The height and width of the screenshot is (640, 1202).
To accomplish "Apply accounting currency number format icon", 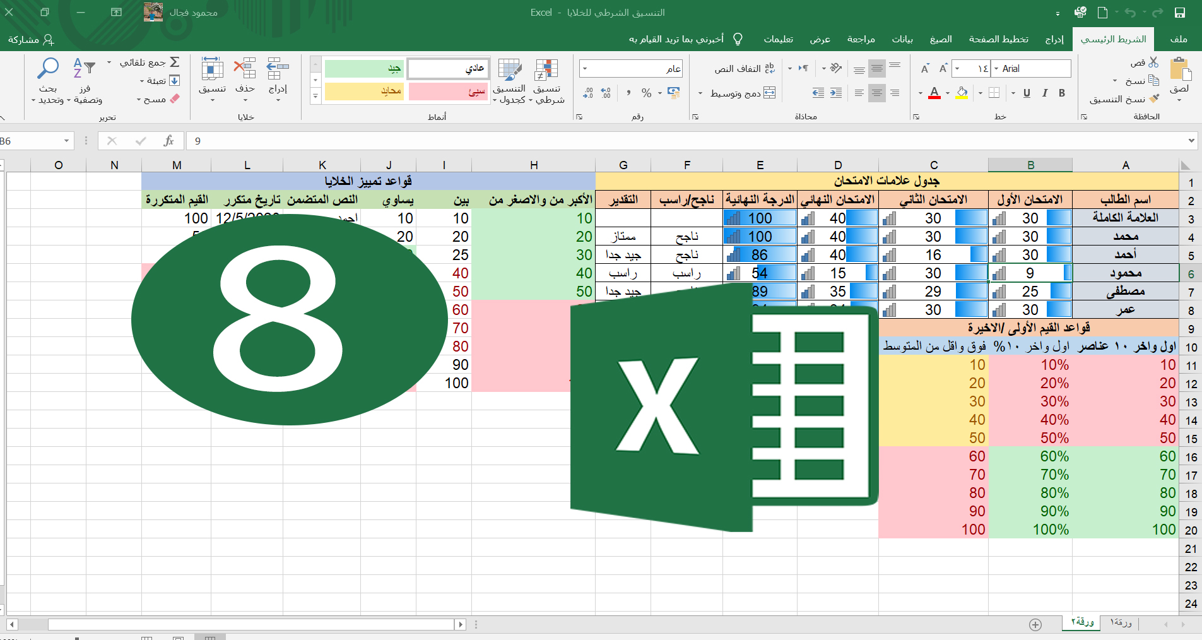I will click(674, 93).
